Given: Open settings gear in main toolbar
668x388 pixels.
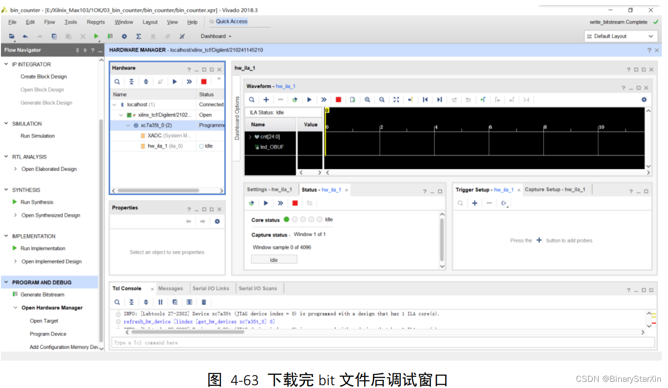Looking at the screenshot, I should [x=124, y=36].
